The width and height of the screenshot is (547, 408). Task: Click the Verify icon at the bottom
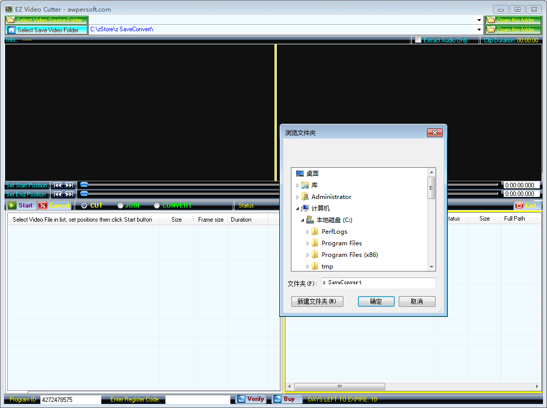(x=240, y=398)
